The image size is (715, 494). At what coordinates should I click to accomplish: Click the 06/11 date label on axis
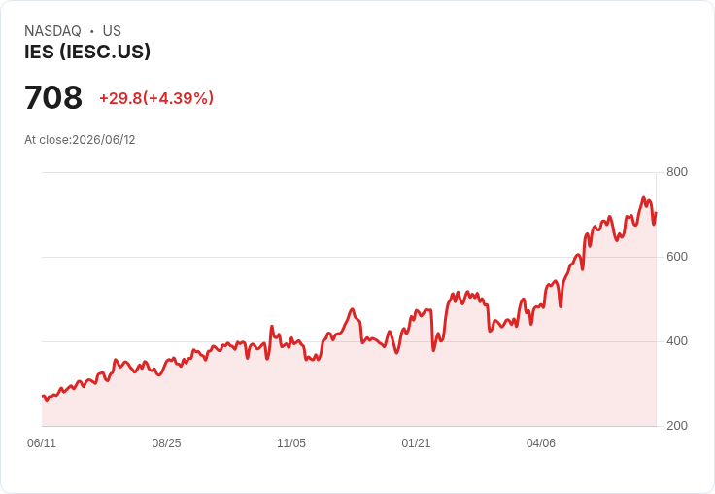click(42, 442)
